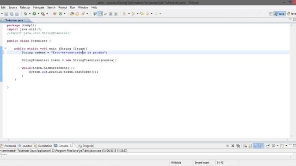The width and height of the screenshot is (296, 166).
Task: Open the Edit menu
Action: [x=3, y=7]
